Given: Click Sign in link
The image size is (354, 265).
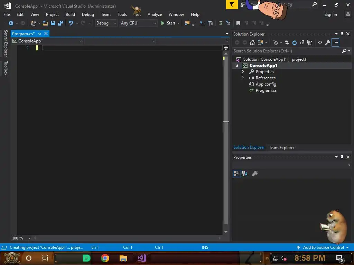Looking at the screenshot, I should 331,14.
